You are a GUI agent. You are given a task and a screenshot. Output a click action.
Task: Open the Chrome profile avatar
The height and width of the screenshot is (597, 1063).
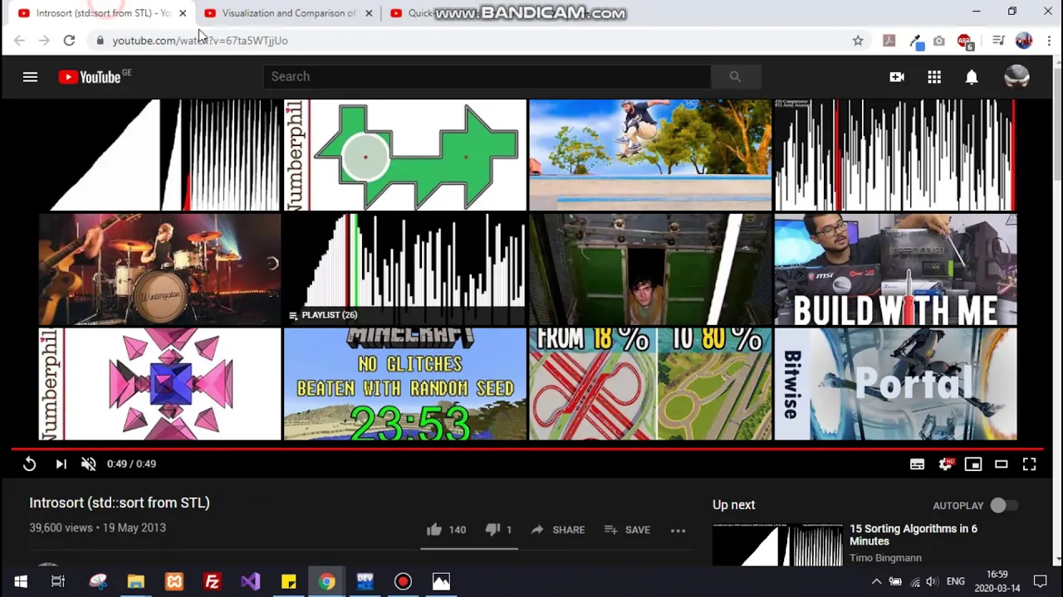click(x=1023, y=41)
